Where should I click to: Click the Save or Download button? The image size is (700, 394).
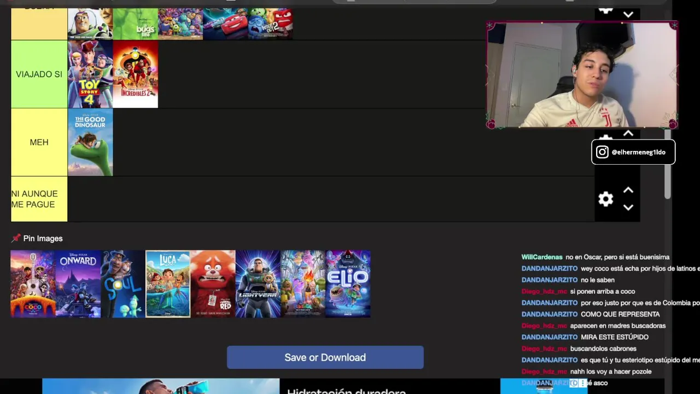[x=325, y=357]
